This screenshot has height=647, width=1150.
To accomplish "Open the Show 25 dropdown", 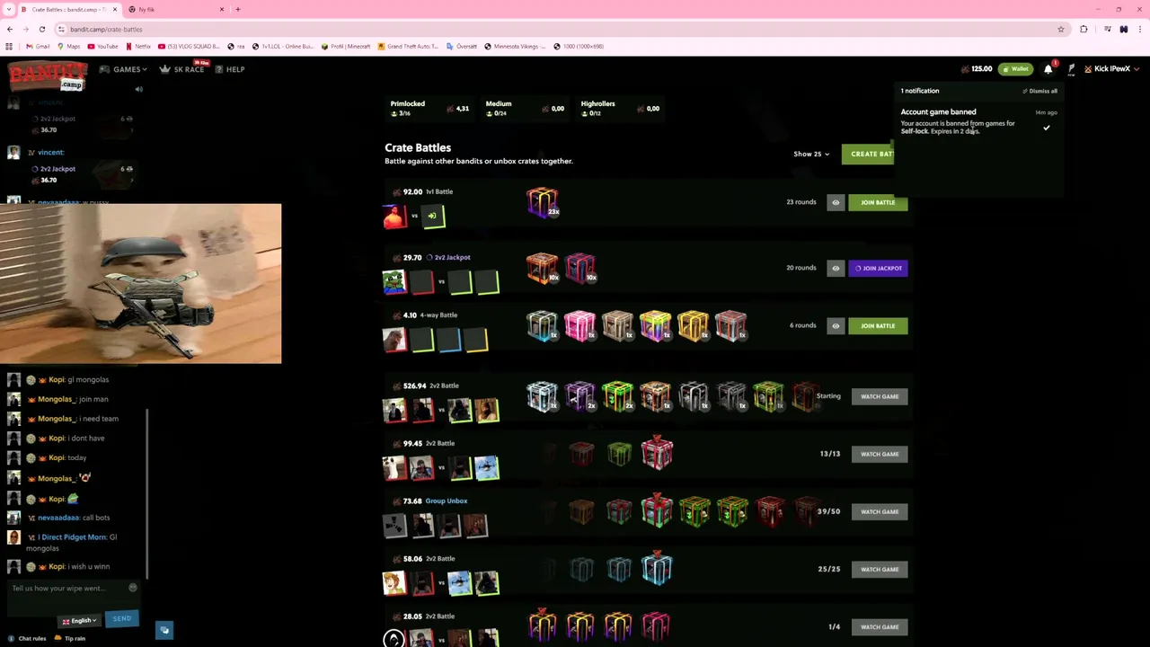I will click(x=811, y=154).
